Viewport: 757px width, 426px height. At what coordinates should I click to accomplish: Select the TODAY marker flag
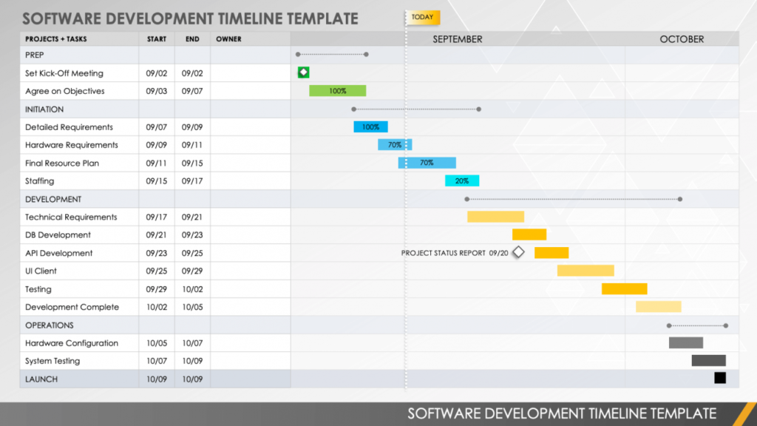tap(421, 16)
